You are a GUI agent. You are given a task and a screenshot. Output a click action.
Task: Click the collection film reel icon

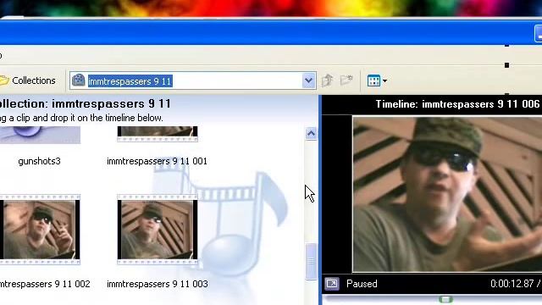pos(79,80)
